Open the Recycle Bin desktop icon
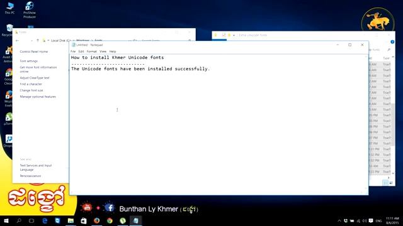403x226 pixels. 8,30
